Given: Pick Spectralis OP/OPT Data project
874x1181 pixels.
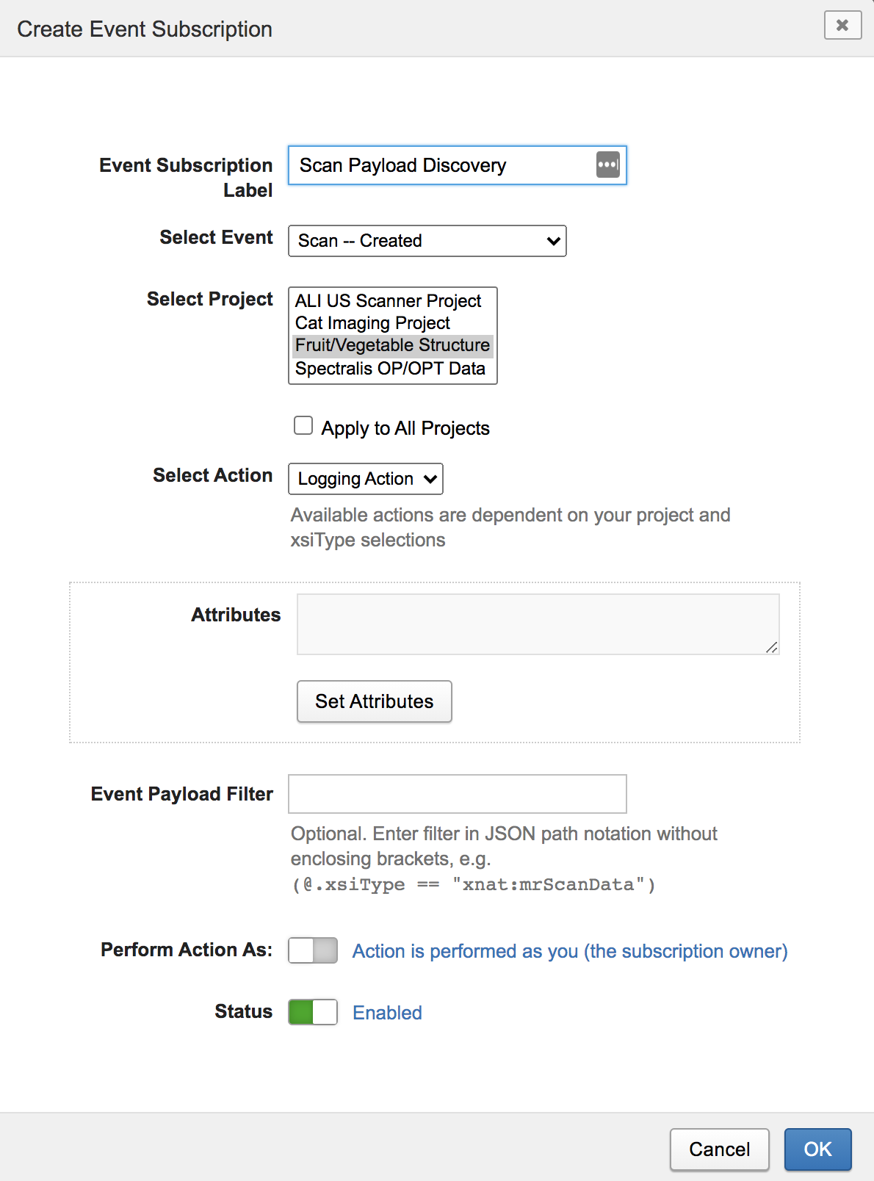Looking at the screenshot, I should coord(390,369).
